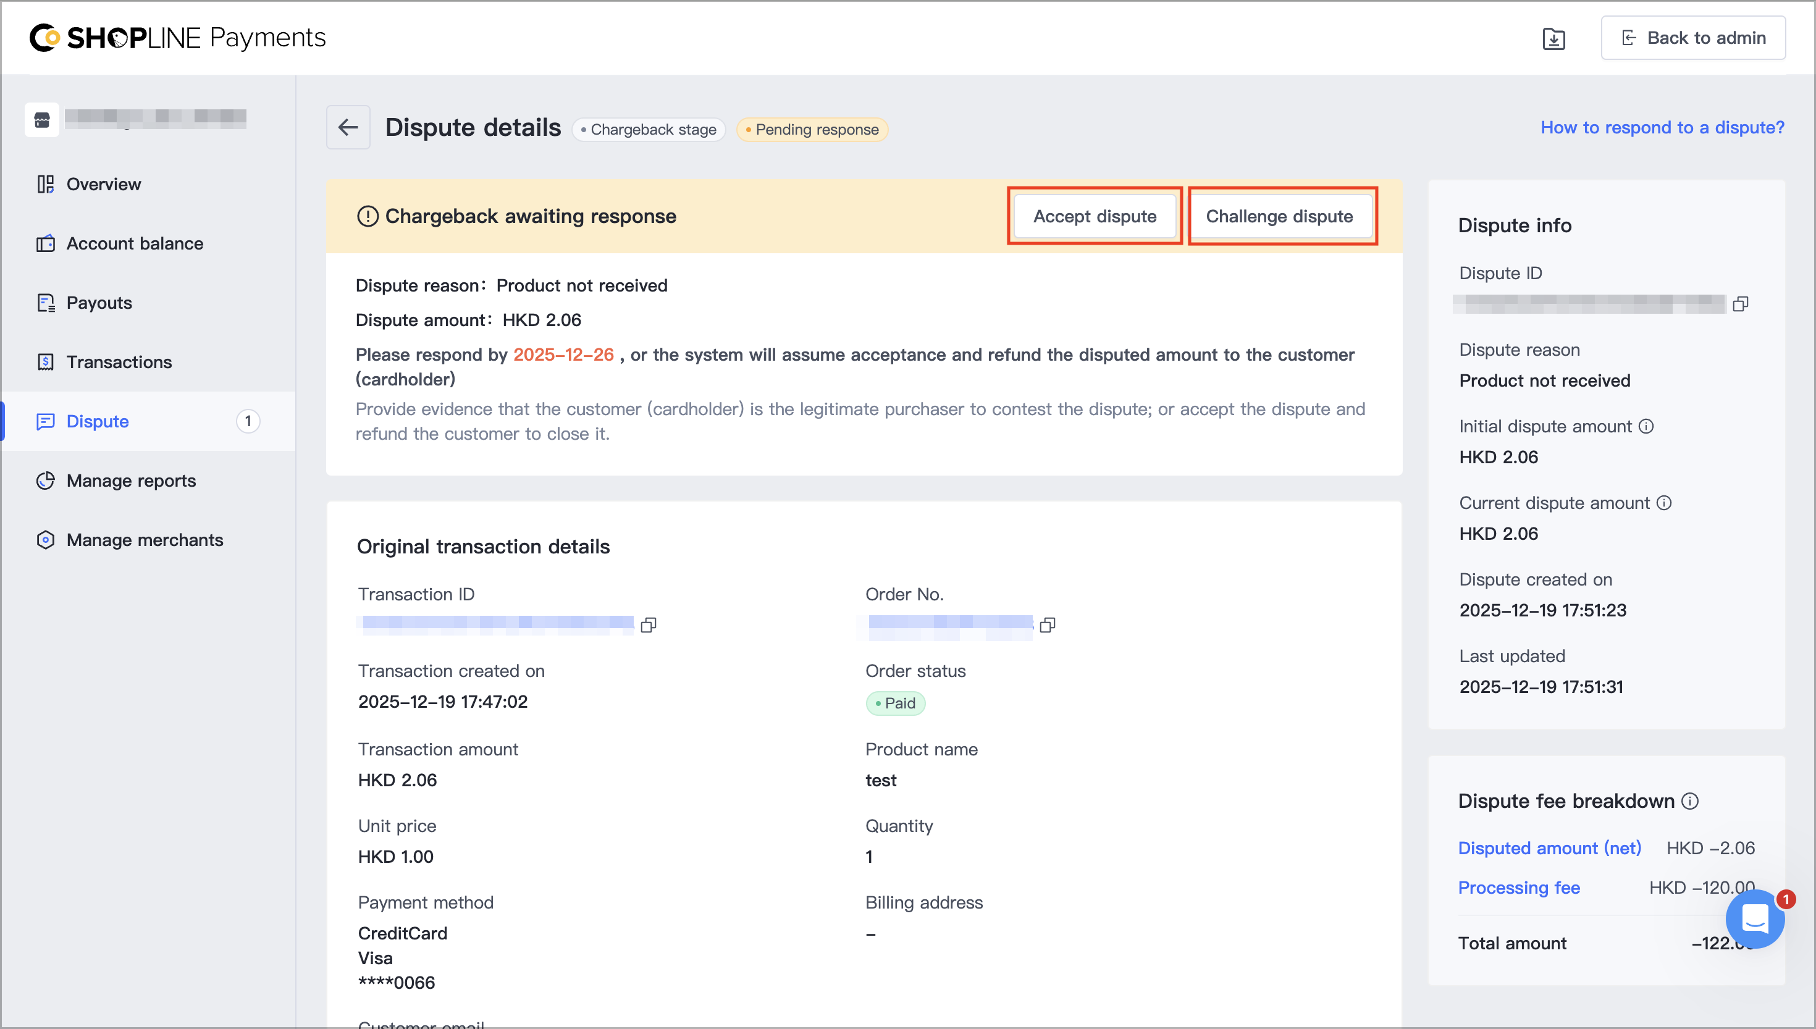Open the How to respond to a dispute link

click(1662, 127)
